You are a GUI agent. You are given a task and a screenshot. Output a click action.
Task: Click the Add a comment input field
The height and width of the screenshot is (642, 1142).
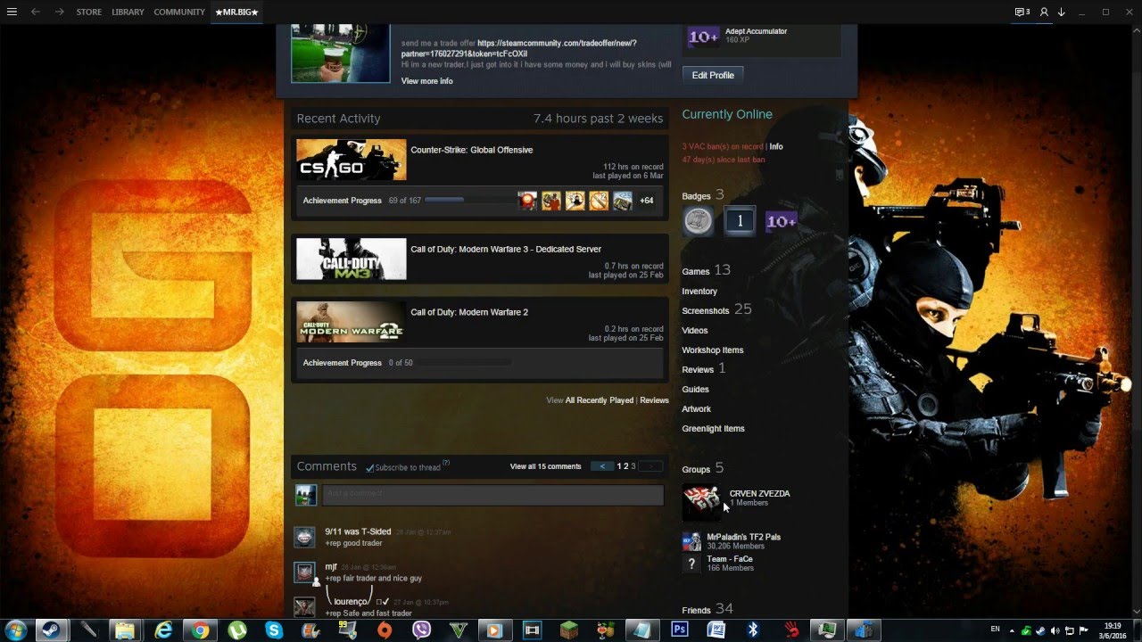[492, 494]
